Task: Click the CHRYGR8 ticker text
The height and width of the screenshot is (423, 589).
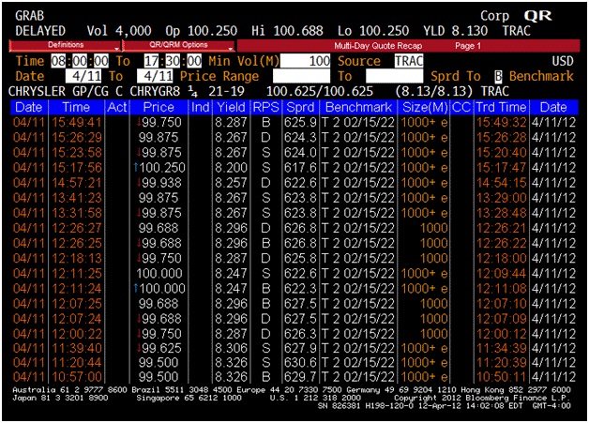Action: [155, 91]
